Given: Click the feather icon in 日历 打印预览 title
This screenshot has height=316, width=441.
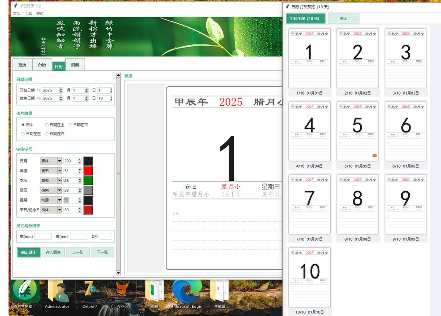Looking at the screenshot, I should 287,7.
